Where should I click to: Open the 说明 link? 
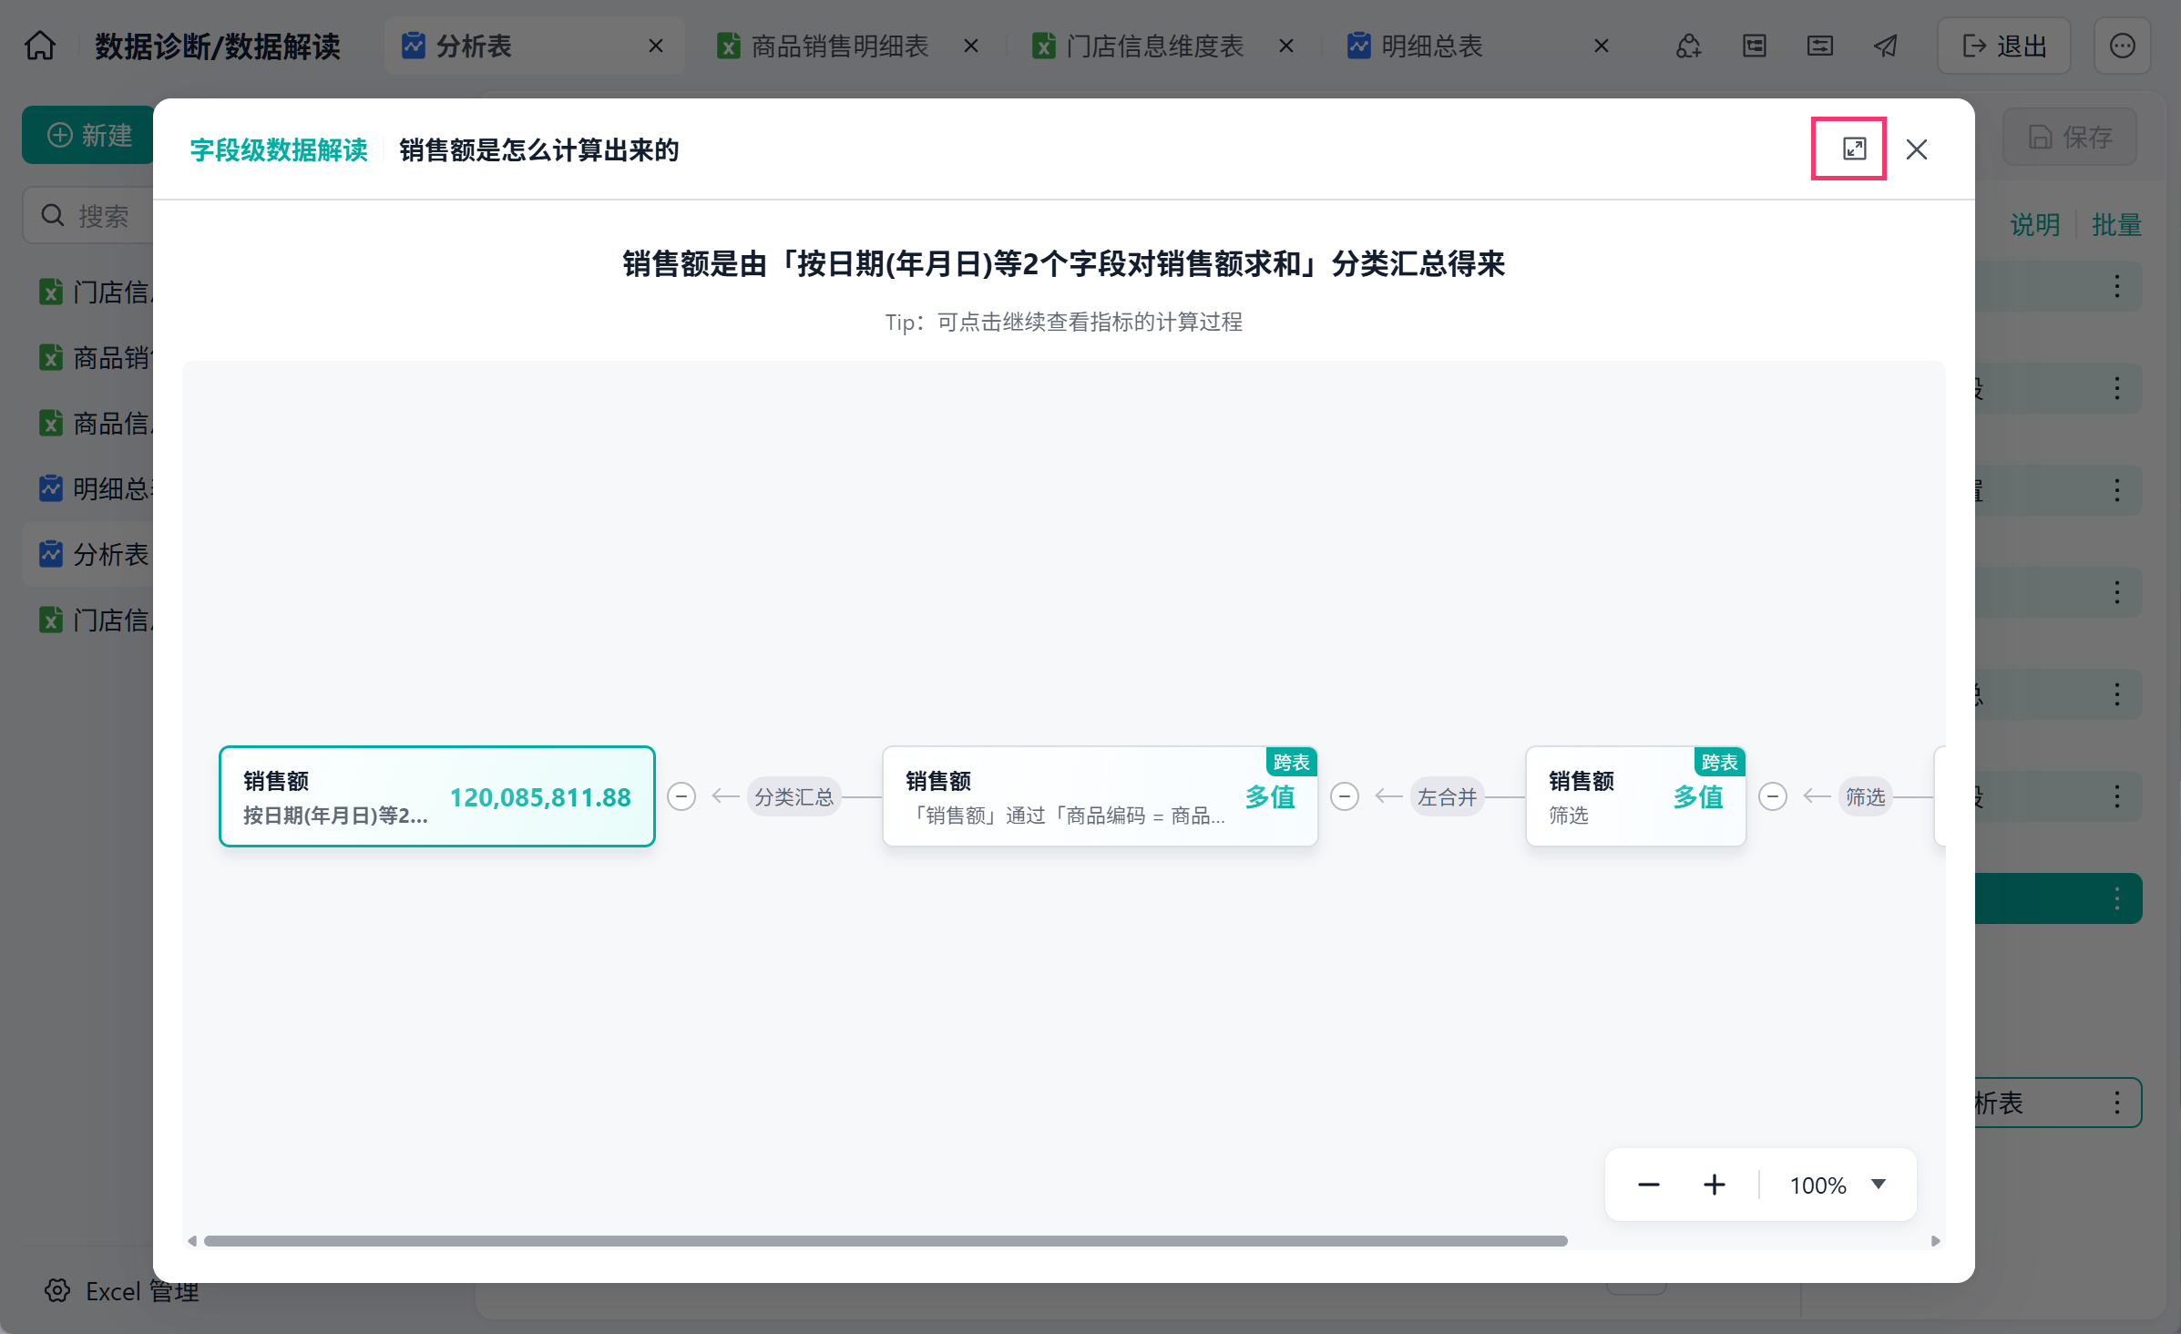pos(2034,224)
